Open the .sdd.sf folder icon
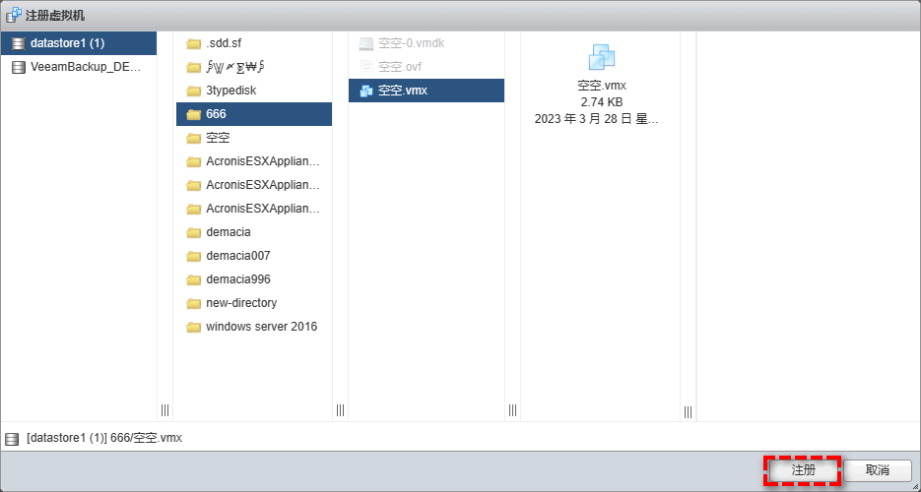 coord(193,43)
